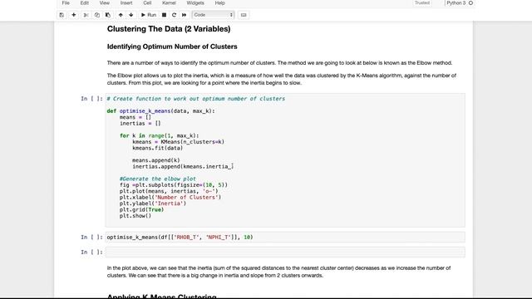Open the cell type Code dropdown
Screen dimensions: 532x299
213,15
